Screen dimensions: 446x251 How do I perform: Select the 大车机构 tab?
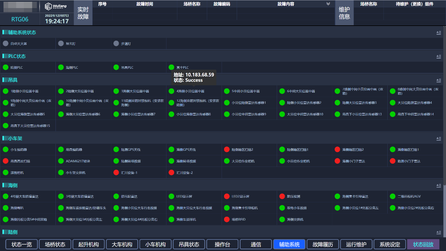(122, 244)
